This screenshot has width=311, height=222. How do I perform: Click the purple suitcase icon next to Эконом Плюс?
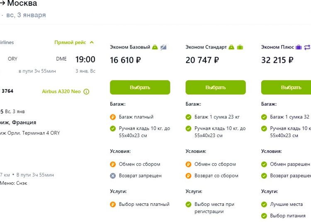point(299,47)
